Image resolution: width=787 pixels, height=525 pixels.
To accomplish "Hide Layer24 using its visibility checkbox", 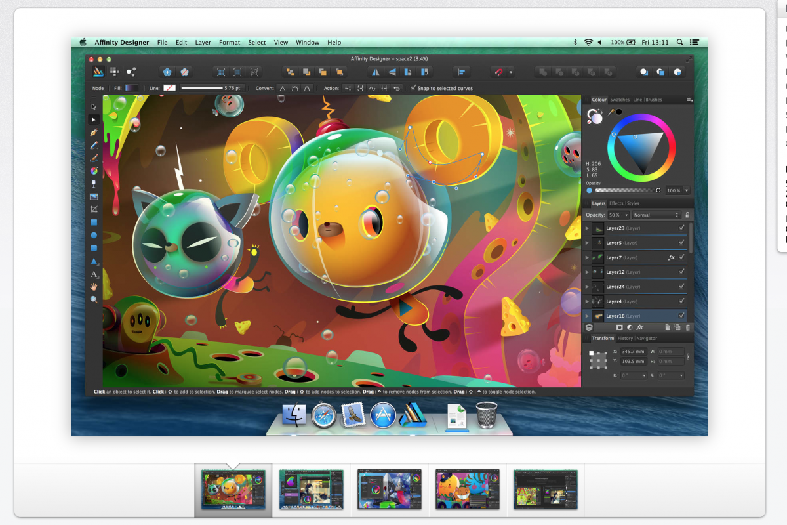I will pyautogui.click(x=682, y=287).
